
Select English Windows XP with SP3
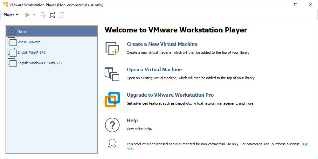(x=51, y=63)
